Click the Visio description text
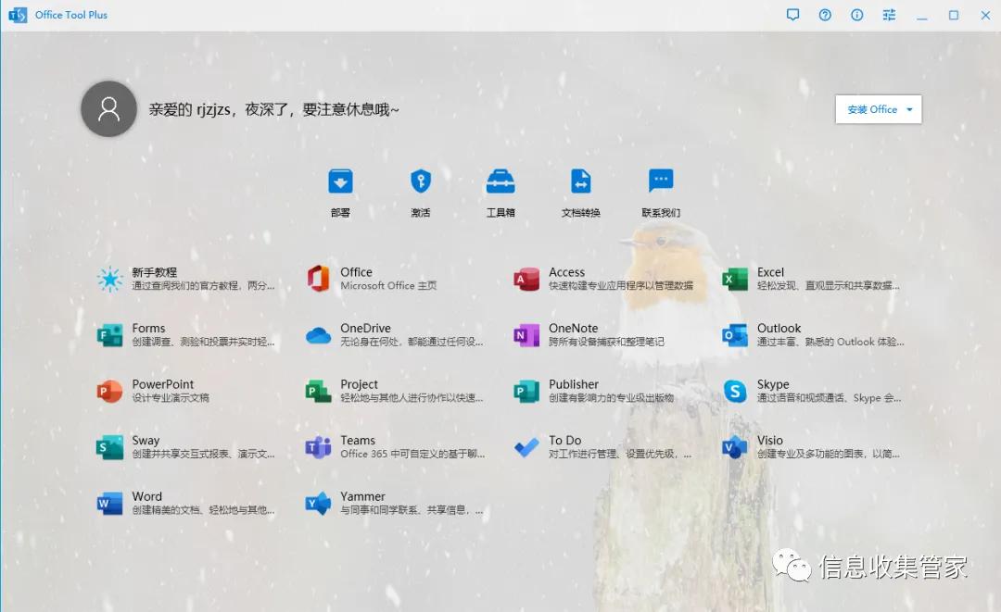Image resolution: width=1001 pixels, height=612 pixels. point(828,454)
